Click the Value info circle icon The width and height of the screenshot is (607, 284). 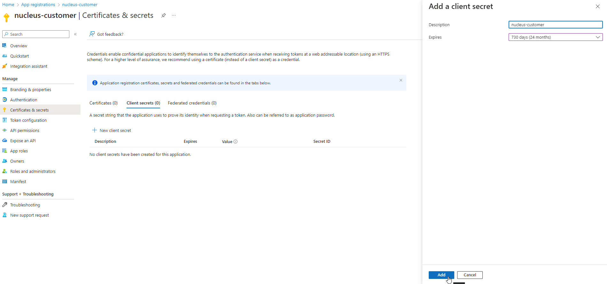[235, 142]
